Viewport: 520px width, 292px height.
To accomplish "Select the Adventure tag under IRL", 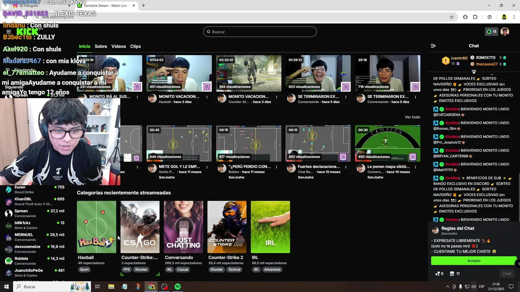I will 272,270.
